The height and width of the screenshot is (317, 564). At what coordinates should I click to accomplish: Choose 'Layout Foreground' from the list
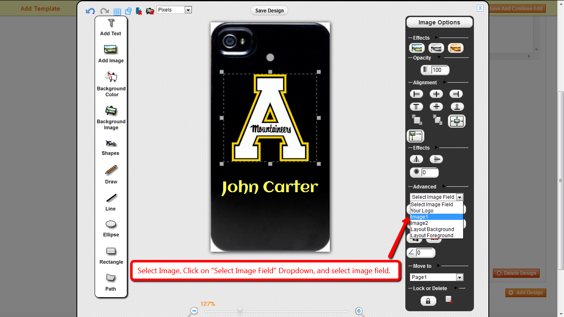pyautogui.click(x=437, y=236)
